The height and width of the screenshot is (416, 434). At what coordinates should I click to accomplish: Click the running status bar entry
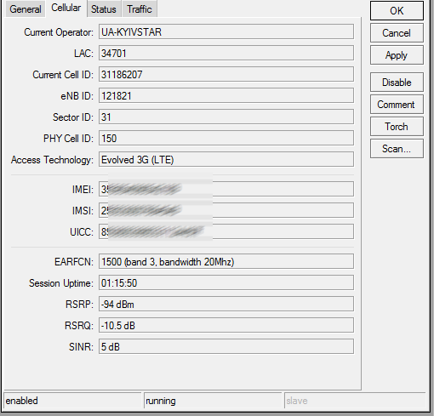(x=213, y=401)
